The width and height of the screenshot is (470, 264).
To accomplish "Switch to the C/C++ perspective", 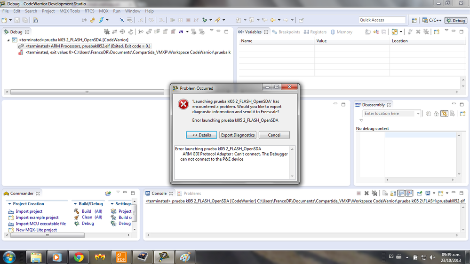I will 431,20.
